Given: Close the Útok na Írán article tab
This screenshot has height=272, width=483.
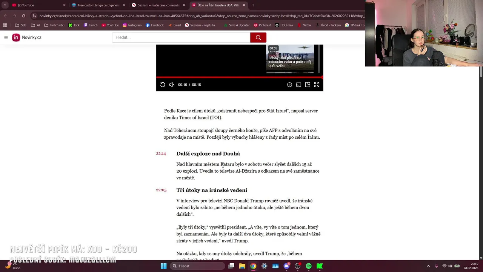Looking at the screenshot, I should tap(244, 5).
